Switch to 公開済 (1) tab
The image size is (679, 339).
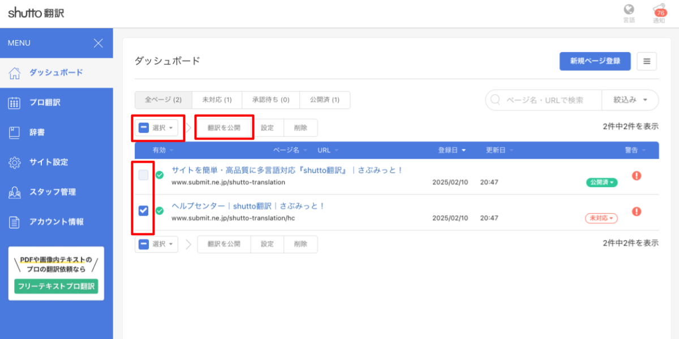[325, 100]
